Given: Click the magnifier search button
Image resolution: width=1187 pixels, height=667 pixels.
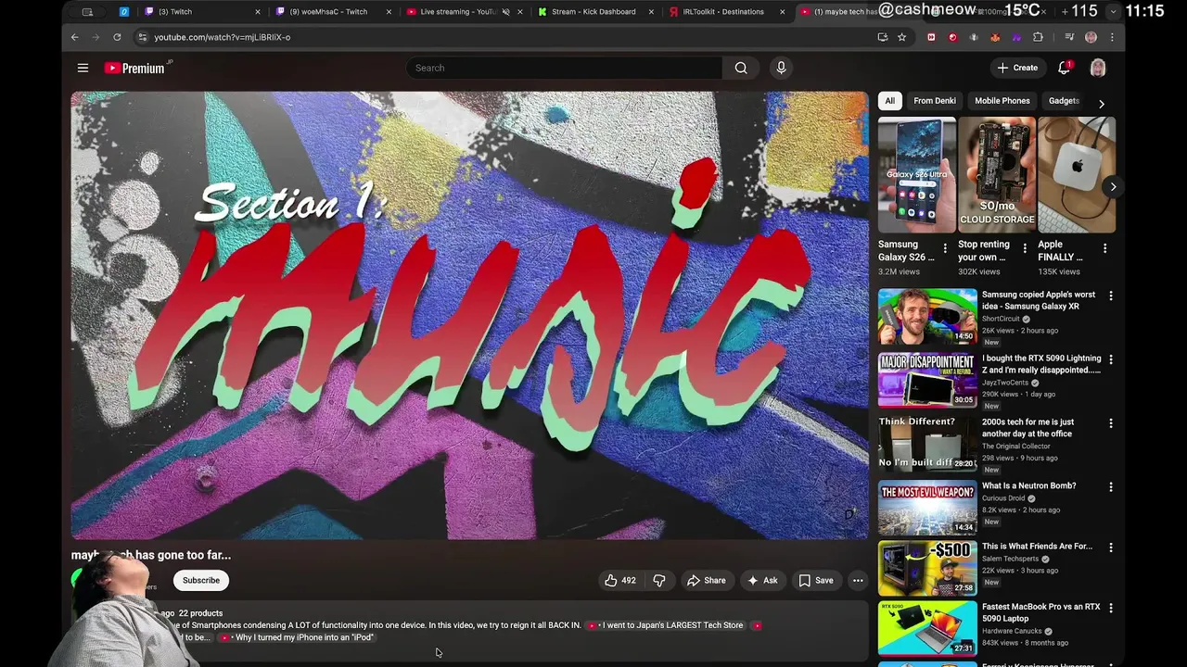Looking at the screenshot, I should (741, 68).
